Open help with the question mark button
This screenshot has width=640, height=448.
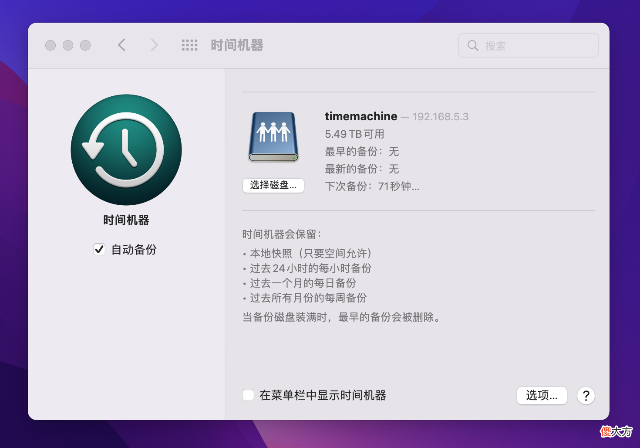pos(586,396)
